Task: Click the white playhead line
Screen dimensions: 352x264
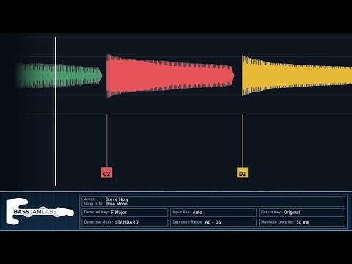Action: (x=56, y=111)
